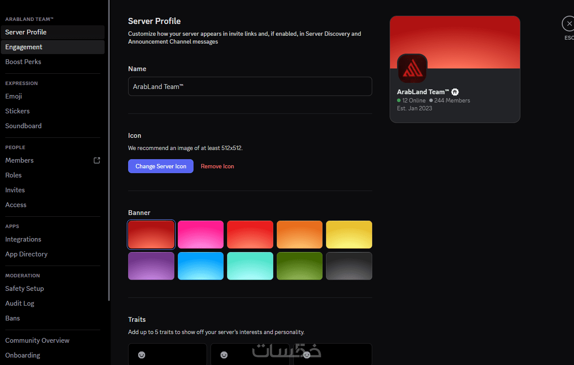Close settings with the X icon above ESC

[x=569, y=24]
